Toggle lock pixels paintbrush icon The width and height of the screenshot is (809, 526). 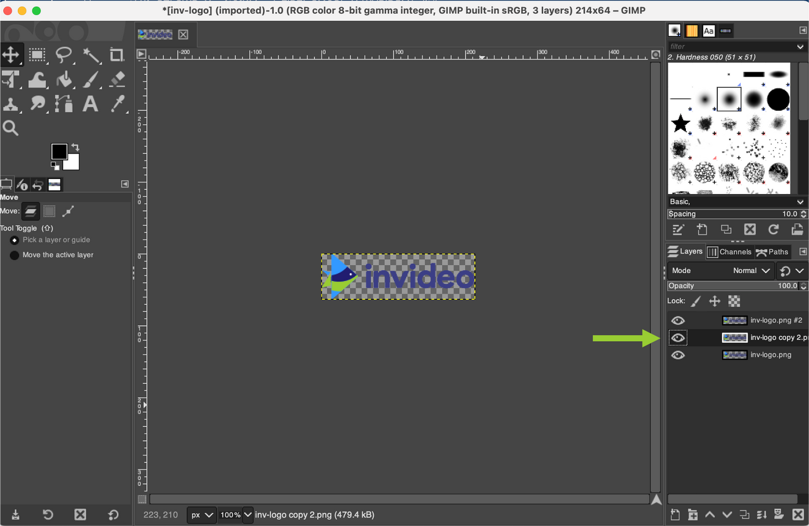(x=696, y=301)
